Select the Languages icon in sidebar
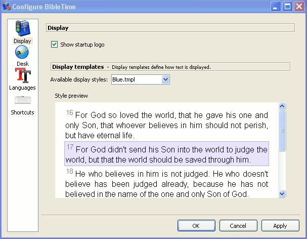307x239 pixels. click(x=22, y=76)
